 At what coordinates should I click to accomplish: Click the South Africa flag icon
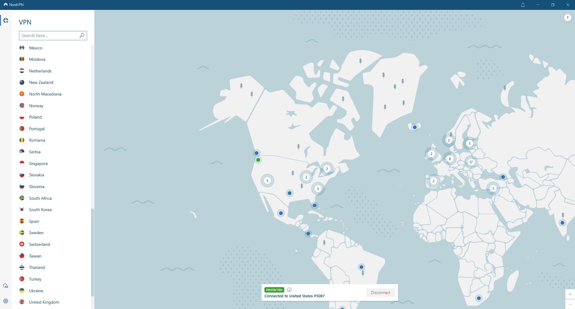coord(22,198)
